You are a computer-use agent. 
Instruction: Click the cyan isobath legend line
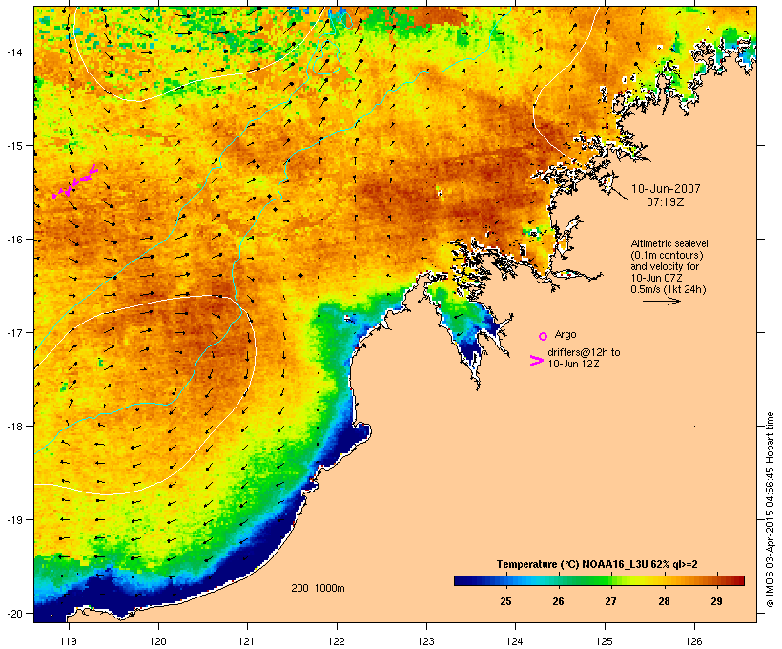point(310,597)
